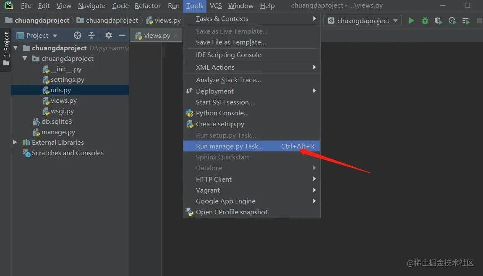Screen dimensions: 483x276
Task: Open the File menu
Action: [26, 5]
